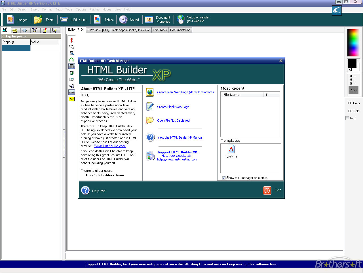Click Setup or transfer your website

coord(193,19)
